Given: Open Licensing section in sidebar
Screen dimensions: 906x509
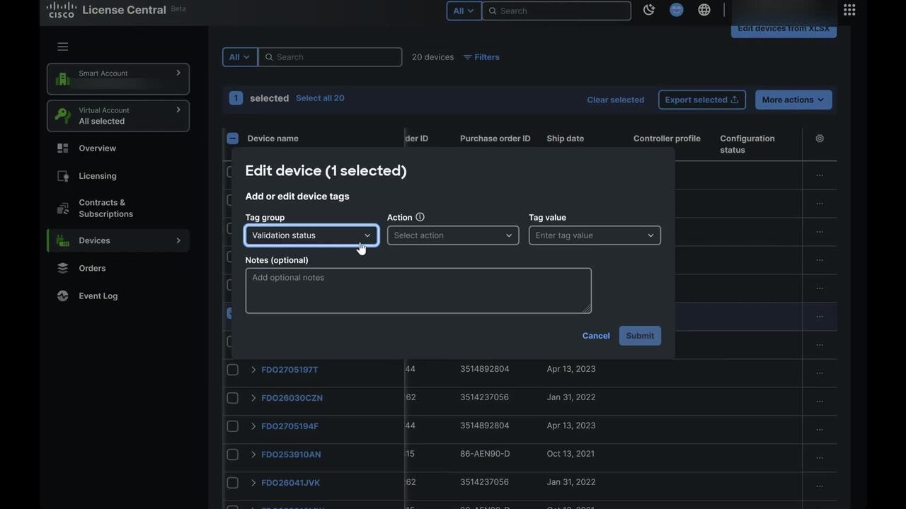Looking at the screenshot, I should coord(98,176).
